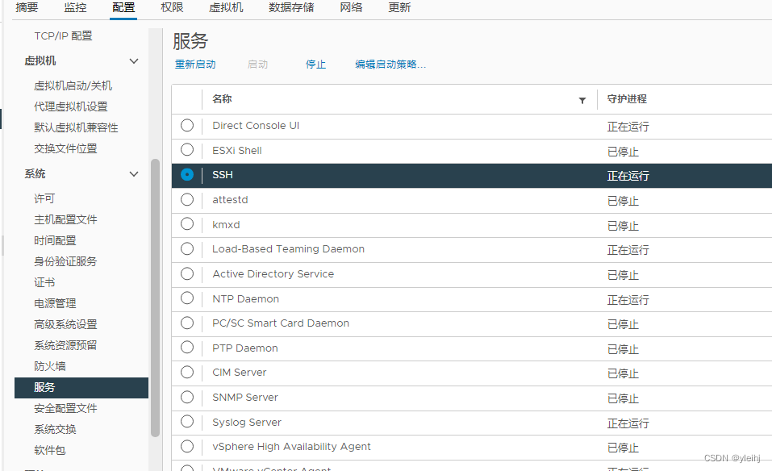The image size is (772, 471).
Task: Switch to the 虚拟机 top tab
Action: click(226, 7)
